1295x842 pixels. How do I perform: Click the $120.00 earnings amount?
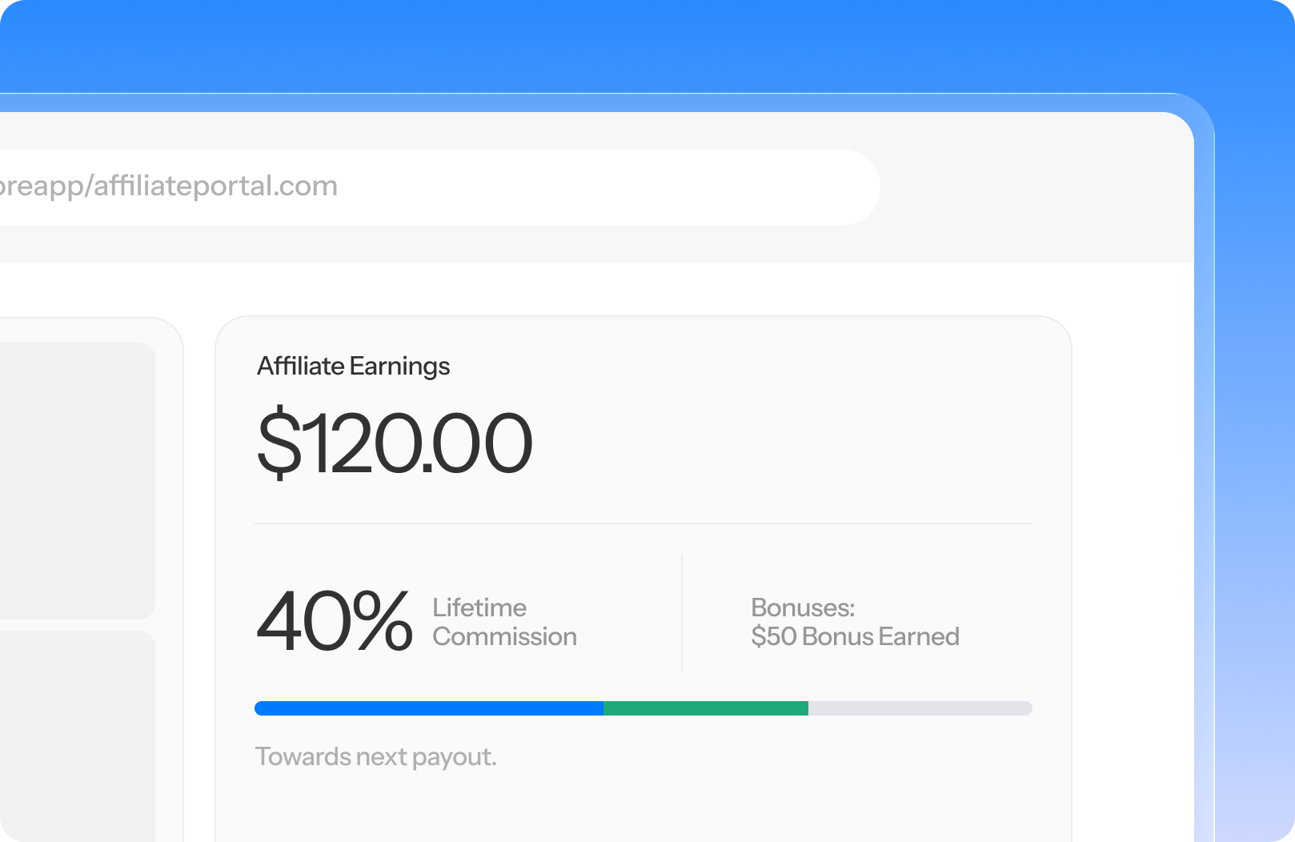(x=395, y=443)
